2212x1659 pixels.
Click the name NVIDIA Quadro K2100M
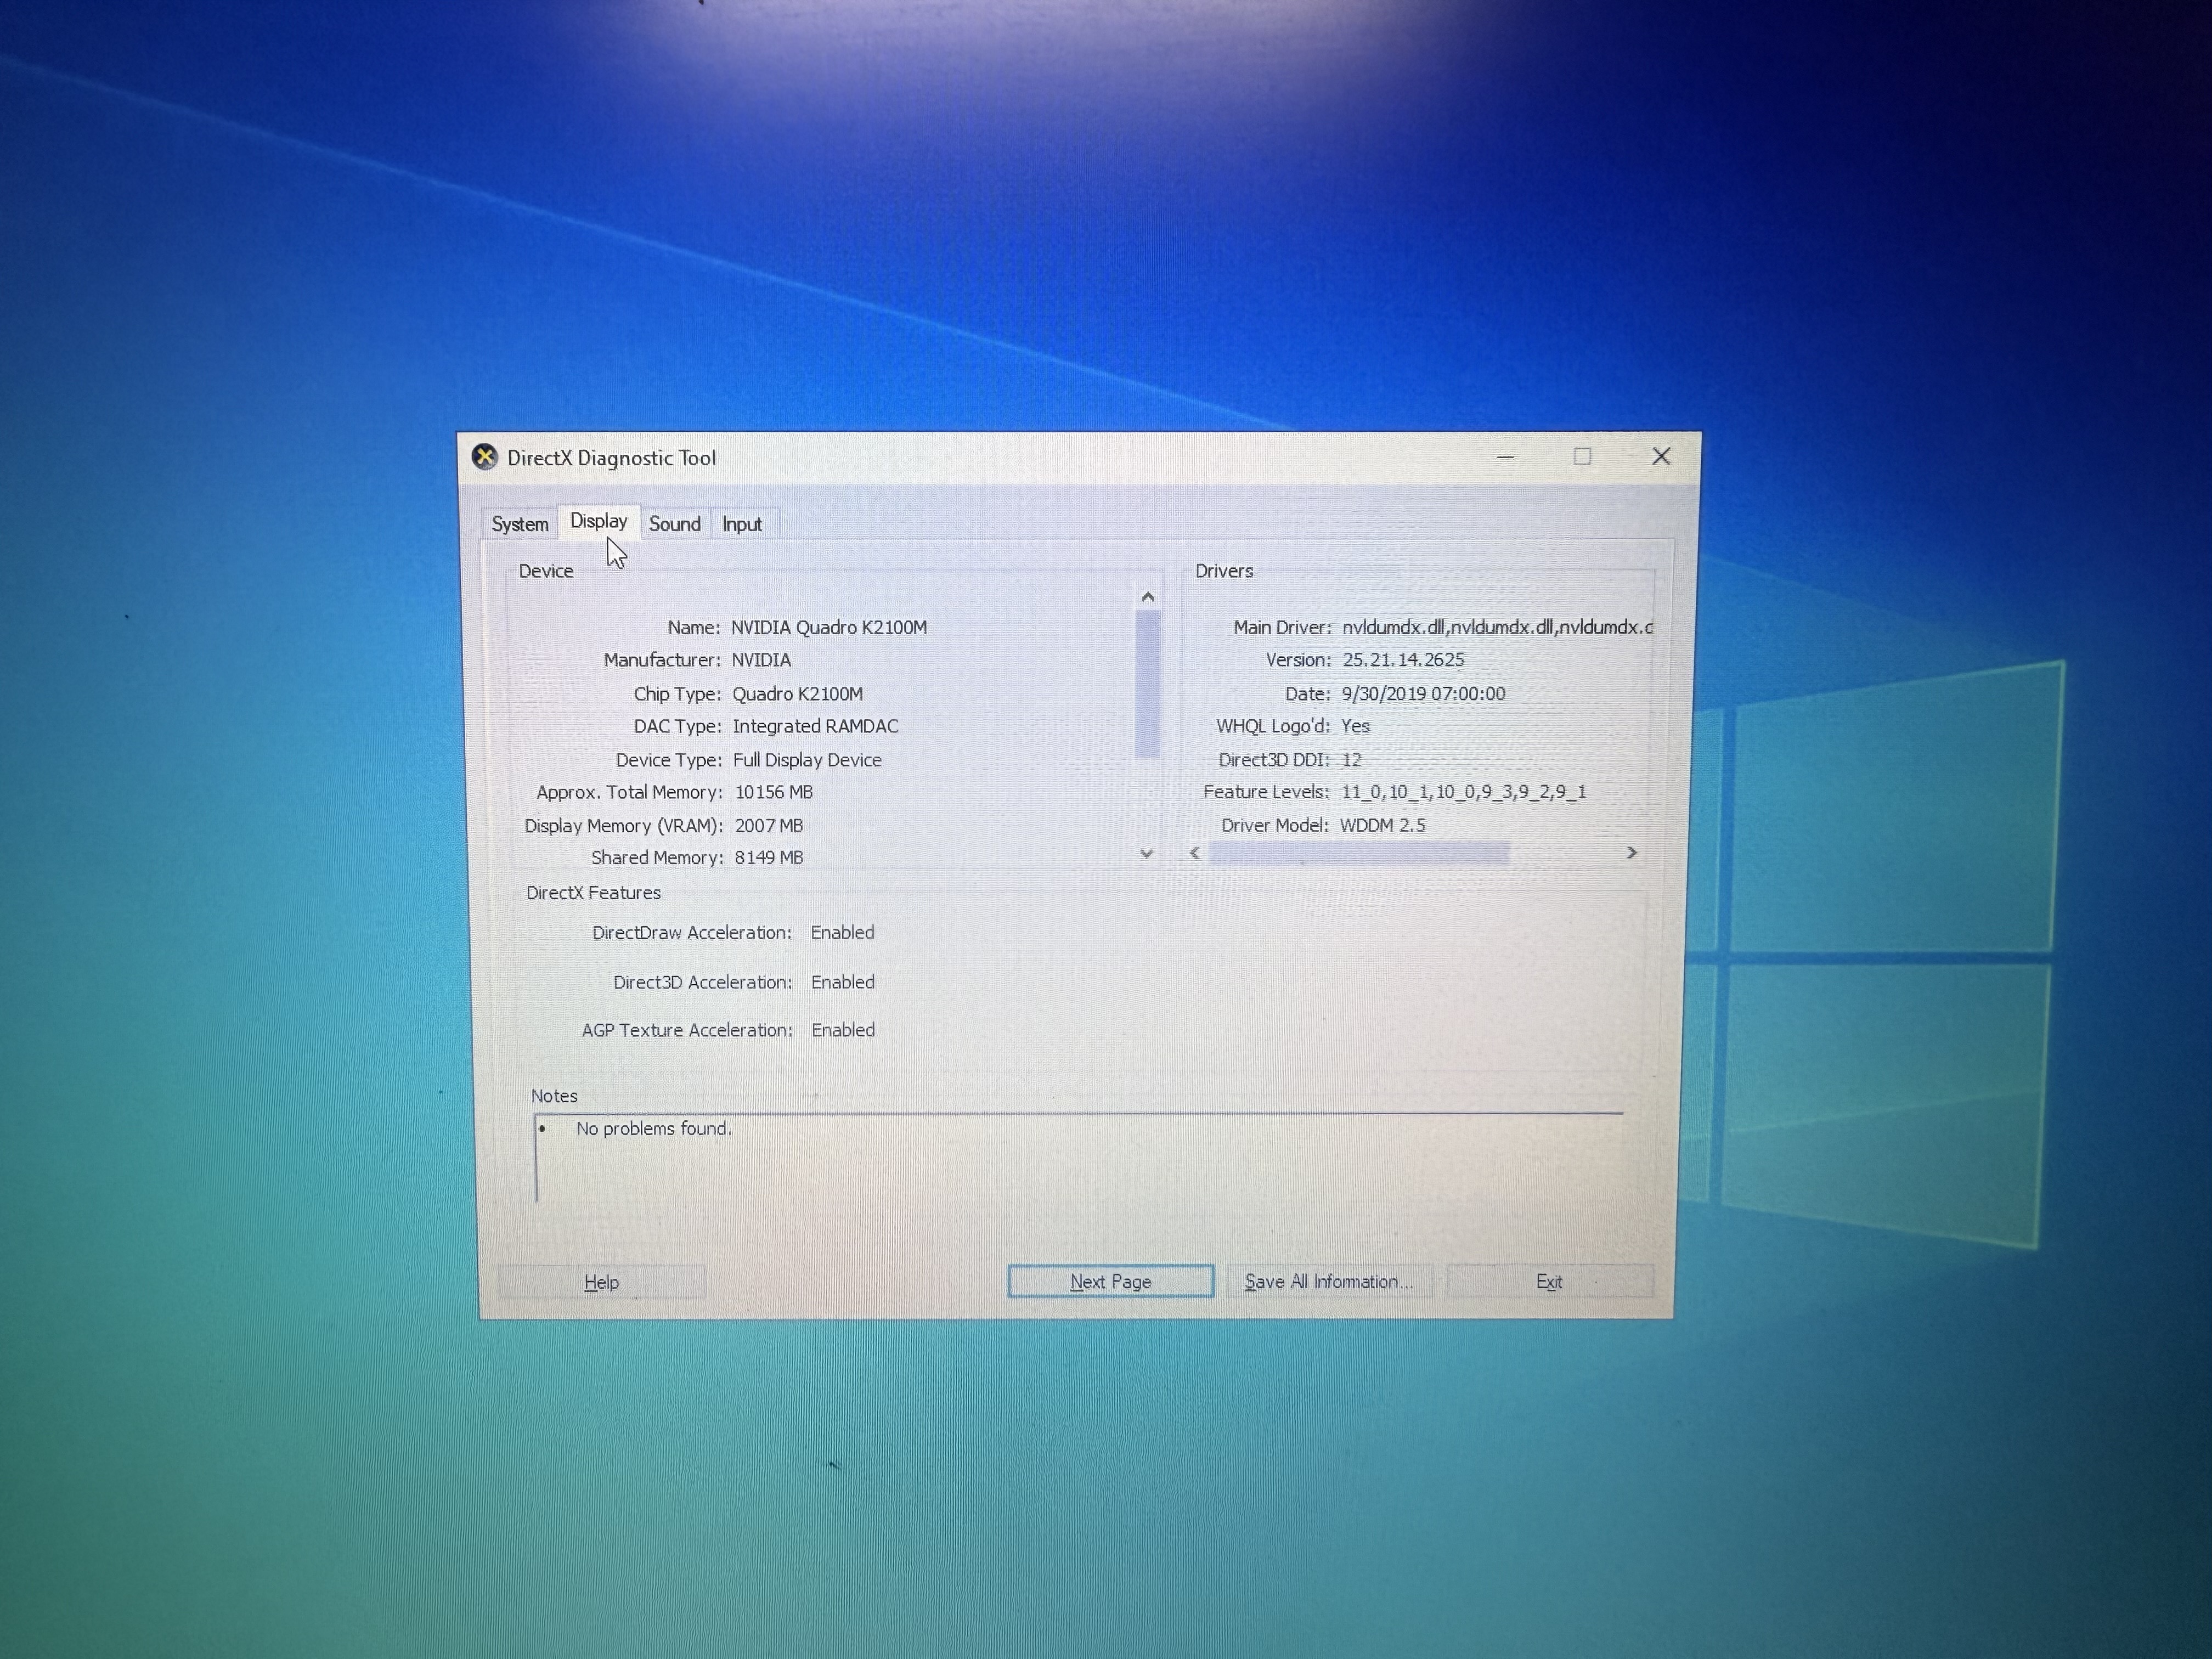829,627
